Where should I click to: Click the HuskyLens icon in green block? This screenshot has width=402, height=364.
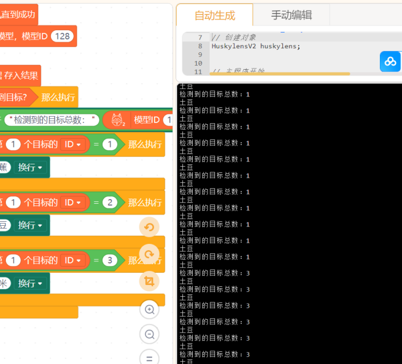(x=118, y=120)
